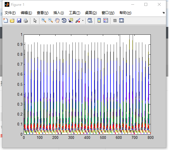Select the Pan hand tool

(x=57, y=21)
